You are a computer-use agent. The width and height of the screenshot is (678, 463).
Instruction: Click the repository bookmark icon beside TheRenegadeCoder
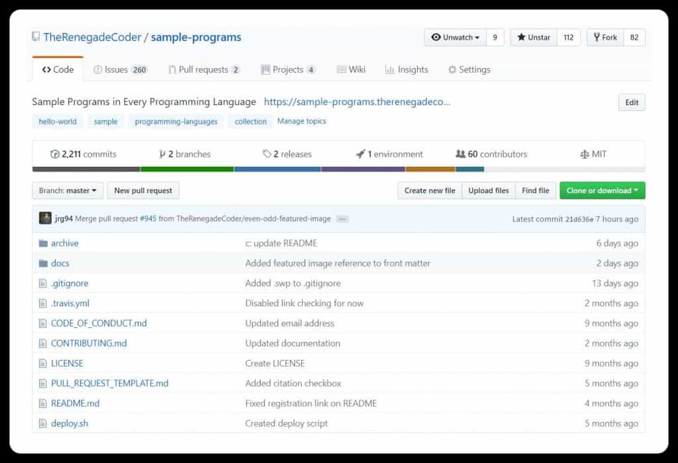point(35,37)
